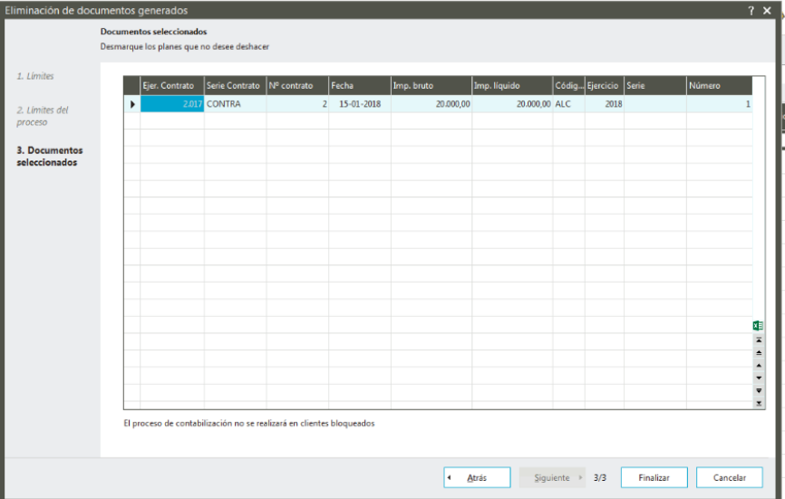Click the Serie column header next to Ejercicio
This screenshot has height=499, width=785.
pyautogui.click(x=655, y=85)
